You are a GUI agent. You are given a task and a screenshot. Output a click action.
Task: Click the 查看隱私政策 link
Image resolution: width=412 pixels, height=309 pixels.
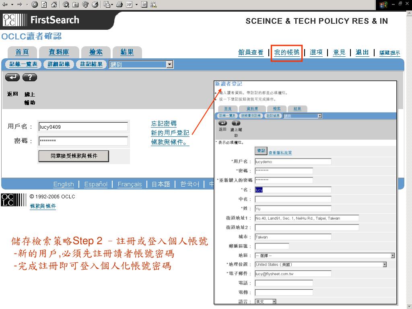(280, 152)
